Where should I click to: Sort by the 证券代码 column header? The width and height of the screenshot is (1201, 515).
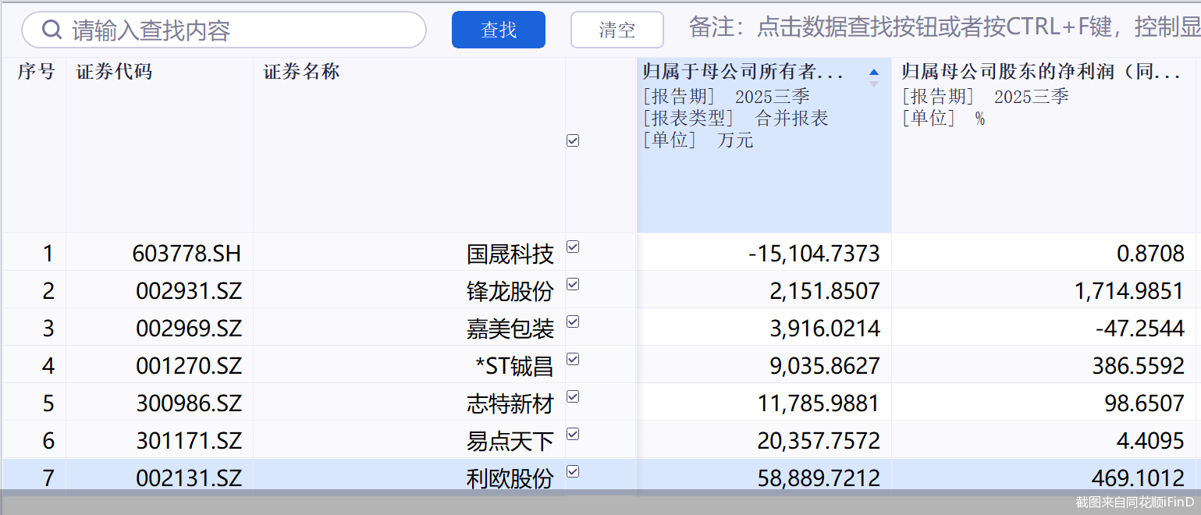point(114,71)
